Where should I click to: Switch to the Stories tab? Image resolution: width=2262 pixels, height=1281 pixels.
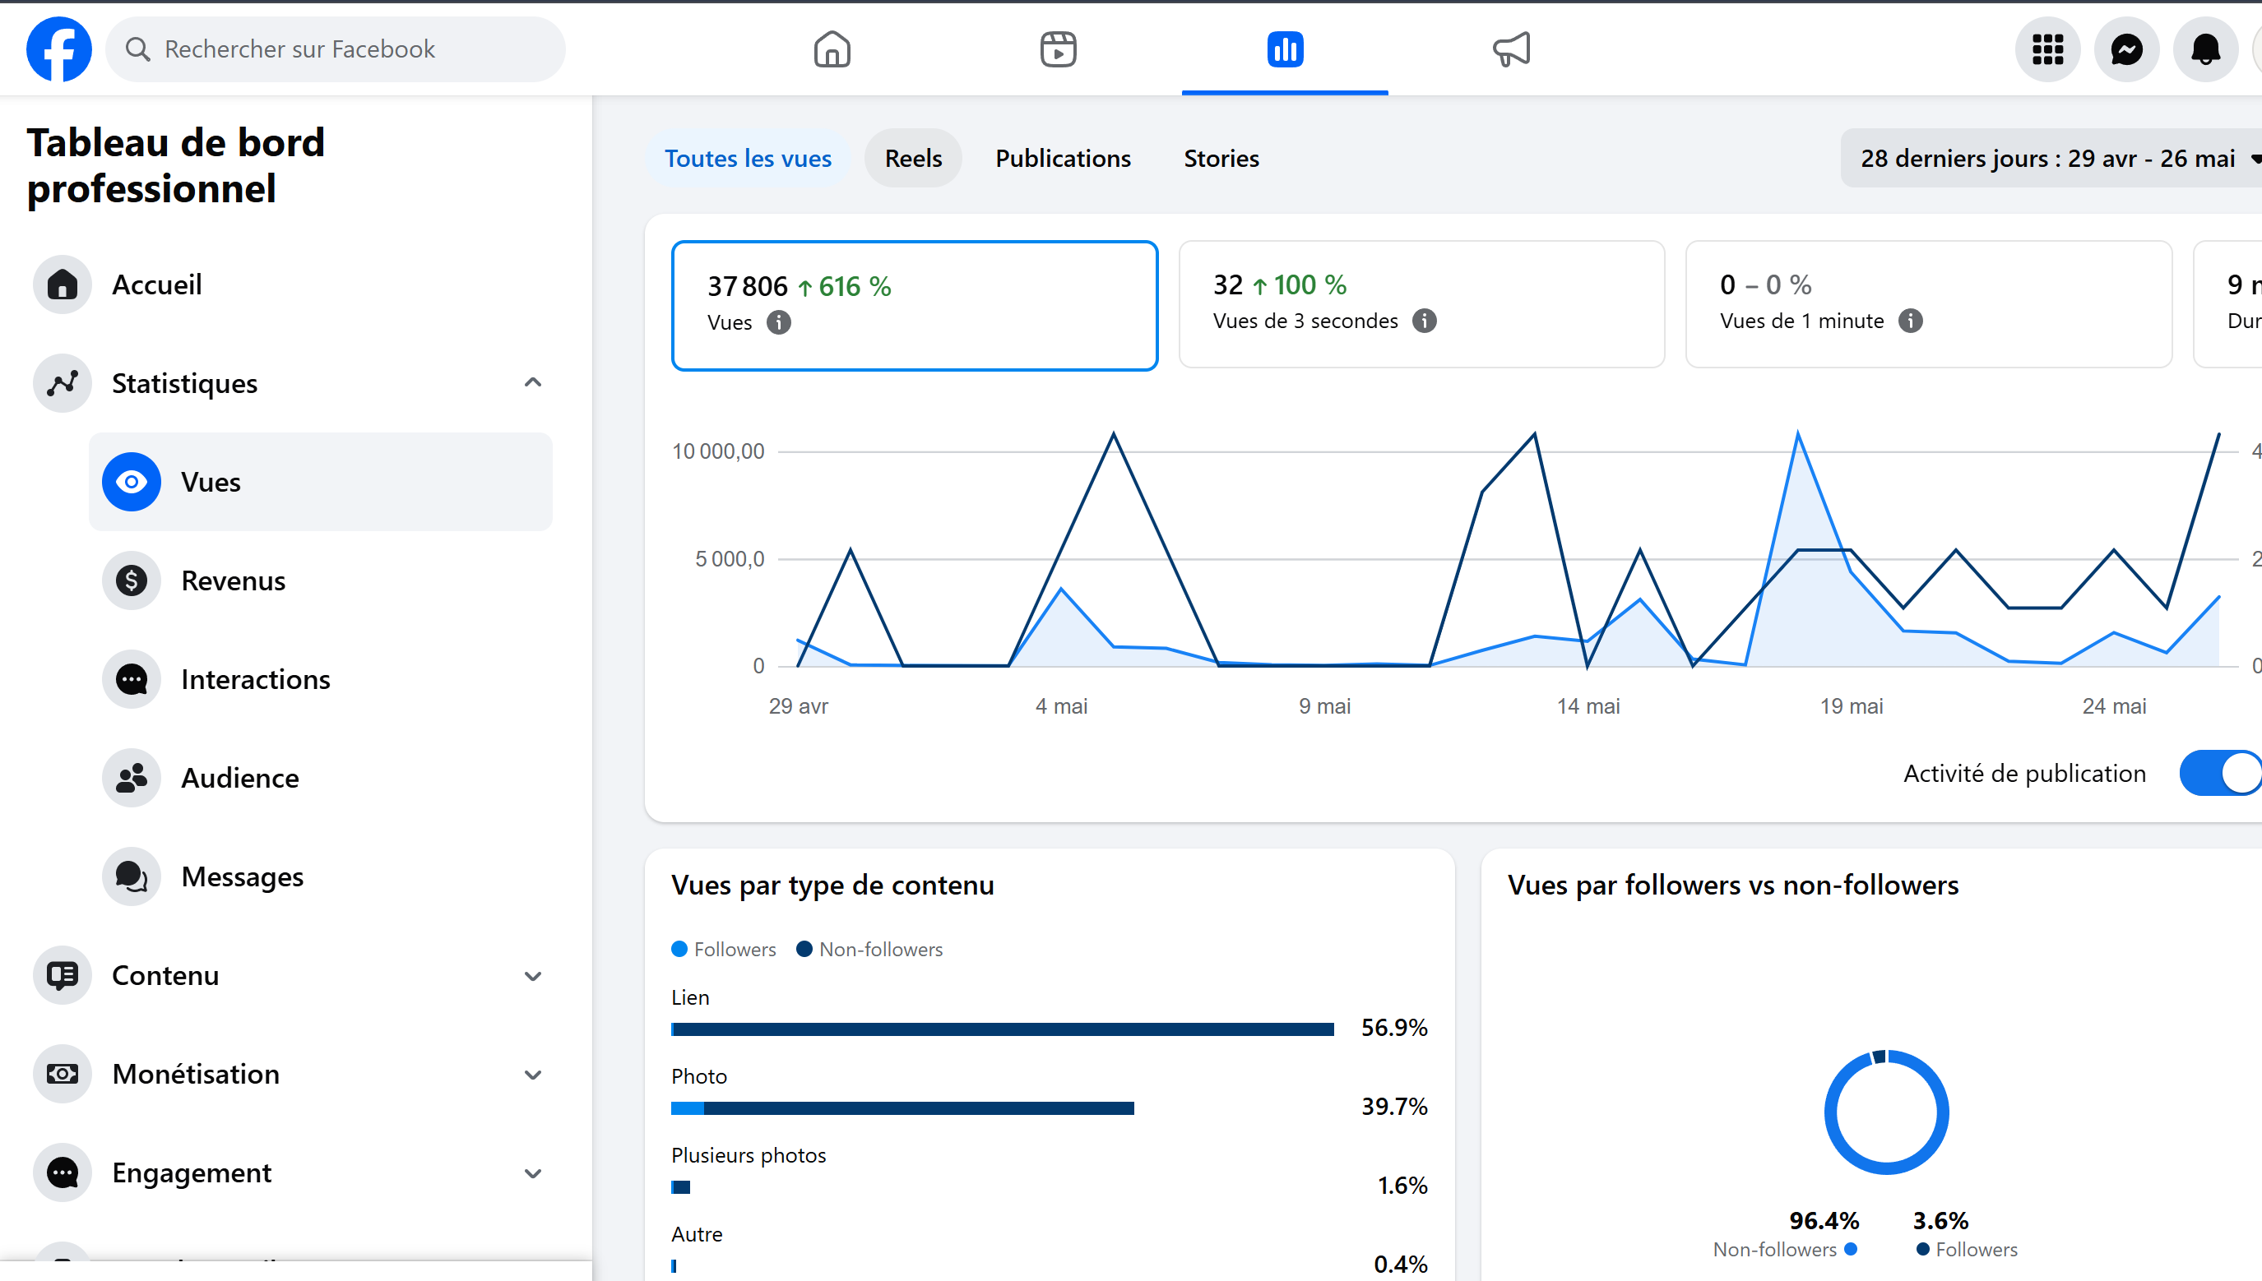(1221, 159)
